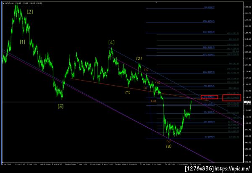Select the (iii) sub-wave label

(153, 101)
